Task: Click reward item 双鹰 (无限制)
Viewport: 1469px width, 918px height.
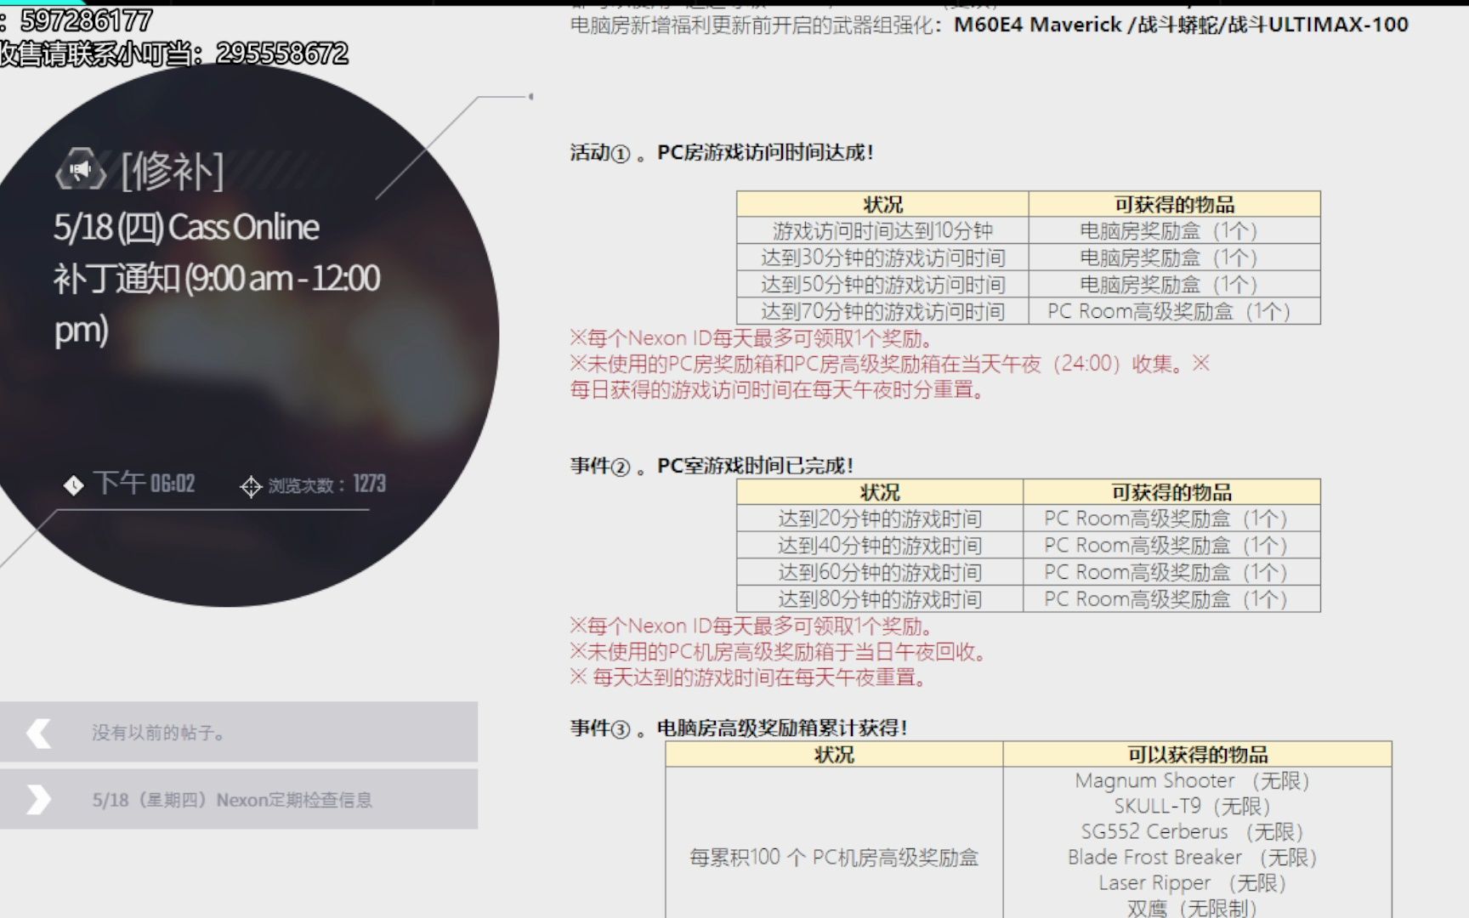Action: pyautogui.click(x=1192, y=908)
